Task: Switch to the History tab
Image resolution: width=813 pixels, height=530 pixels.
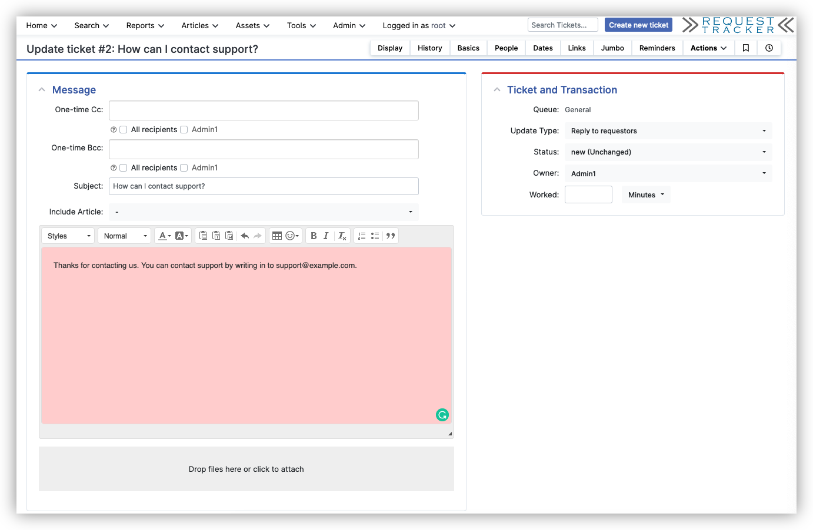Action: click(429, 48)
